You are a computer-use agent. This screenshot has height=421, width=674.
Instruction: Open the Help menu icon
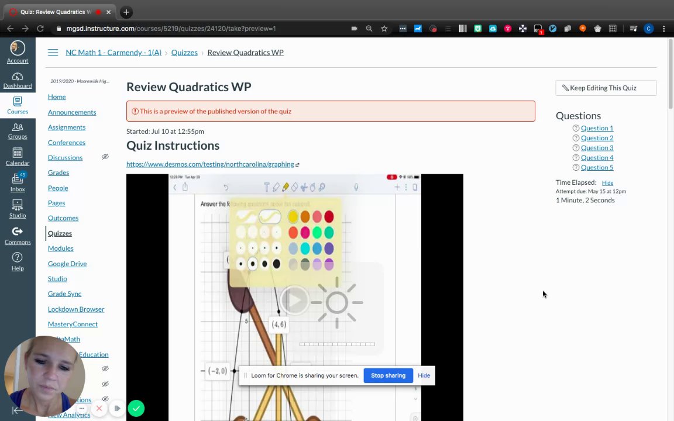(18, 261)
